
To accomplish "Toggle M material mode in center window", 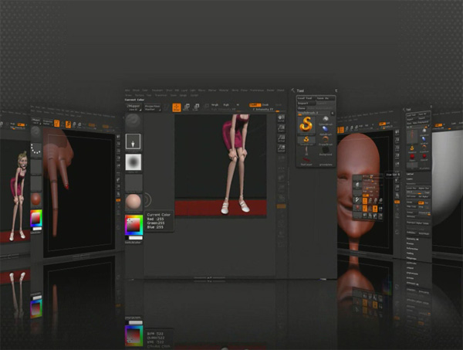I will [x=238, y=104].
